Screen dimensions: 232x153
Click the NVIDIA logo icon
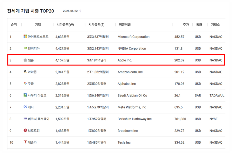coord(25,48)
